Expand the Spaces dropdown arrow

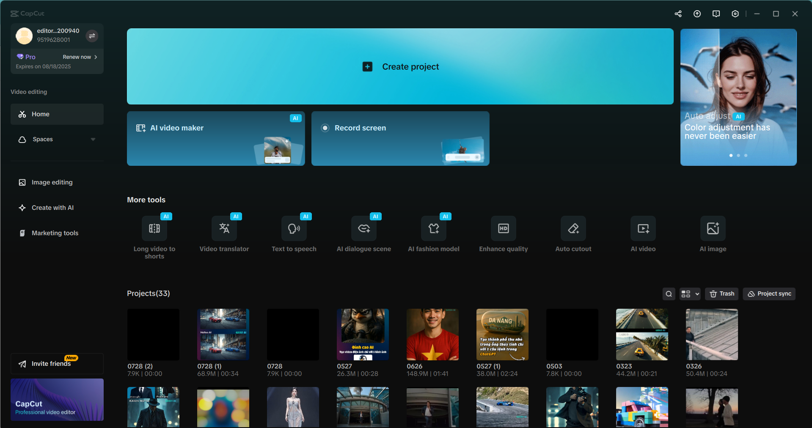click(x=93, y=140)
